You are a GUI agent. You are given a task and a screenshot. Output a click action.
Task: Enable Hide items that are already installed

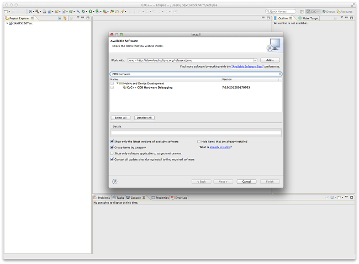199,142
